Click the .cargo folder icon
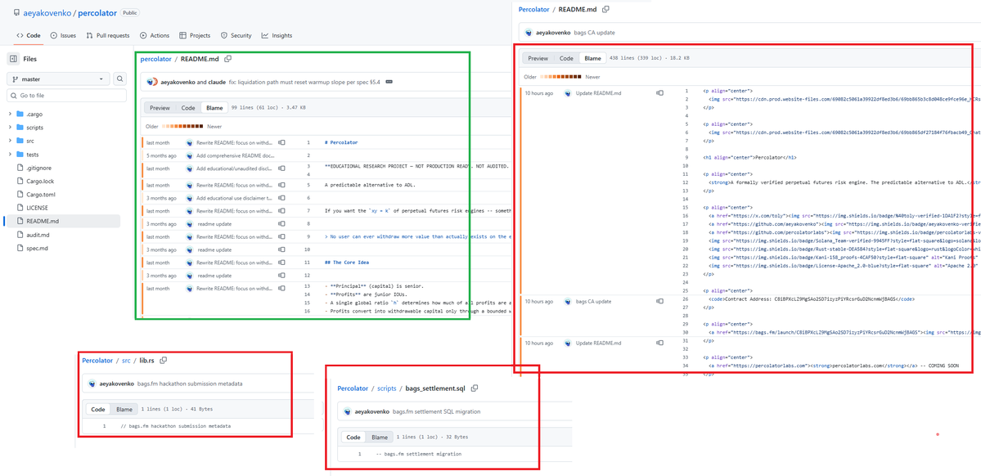The width and height of the screenshot is (981, 476). pos(20,114)
